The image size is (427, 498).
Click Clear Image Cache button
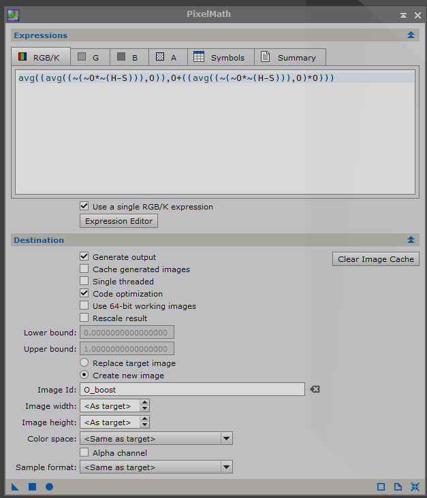point(376,259)
